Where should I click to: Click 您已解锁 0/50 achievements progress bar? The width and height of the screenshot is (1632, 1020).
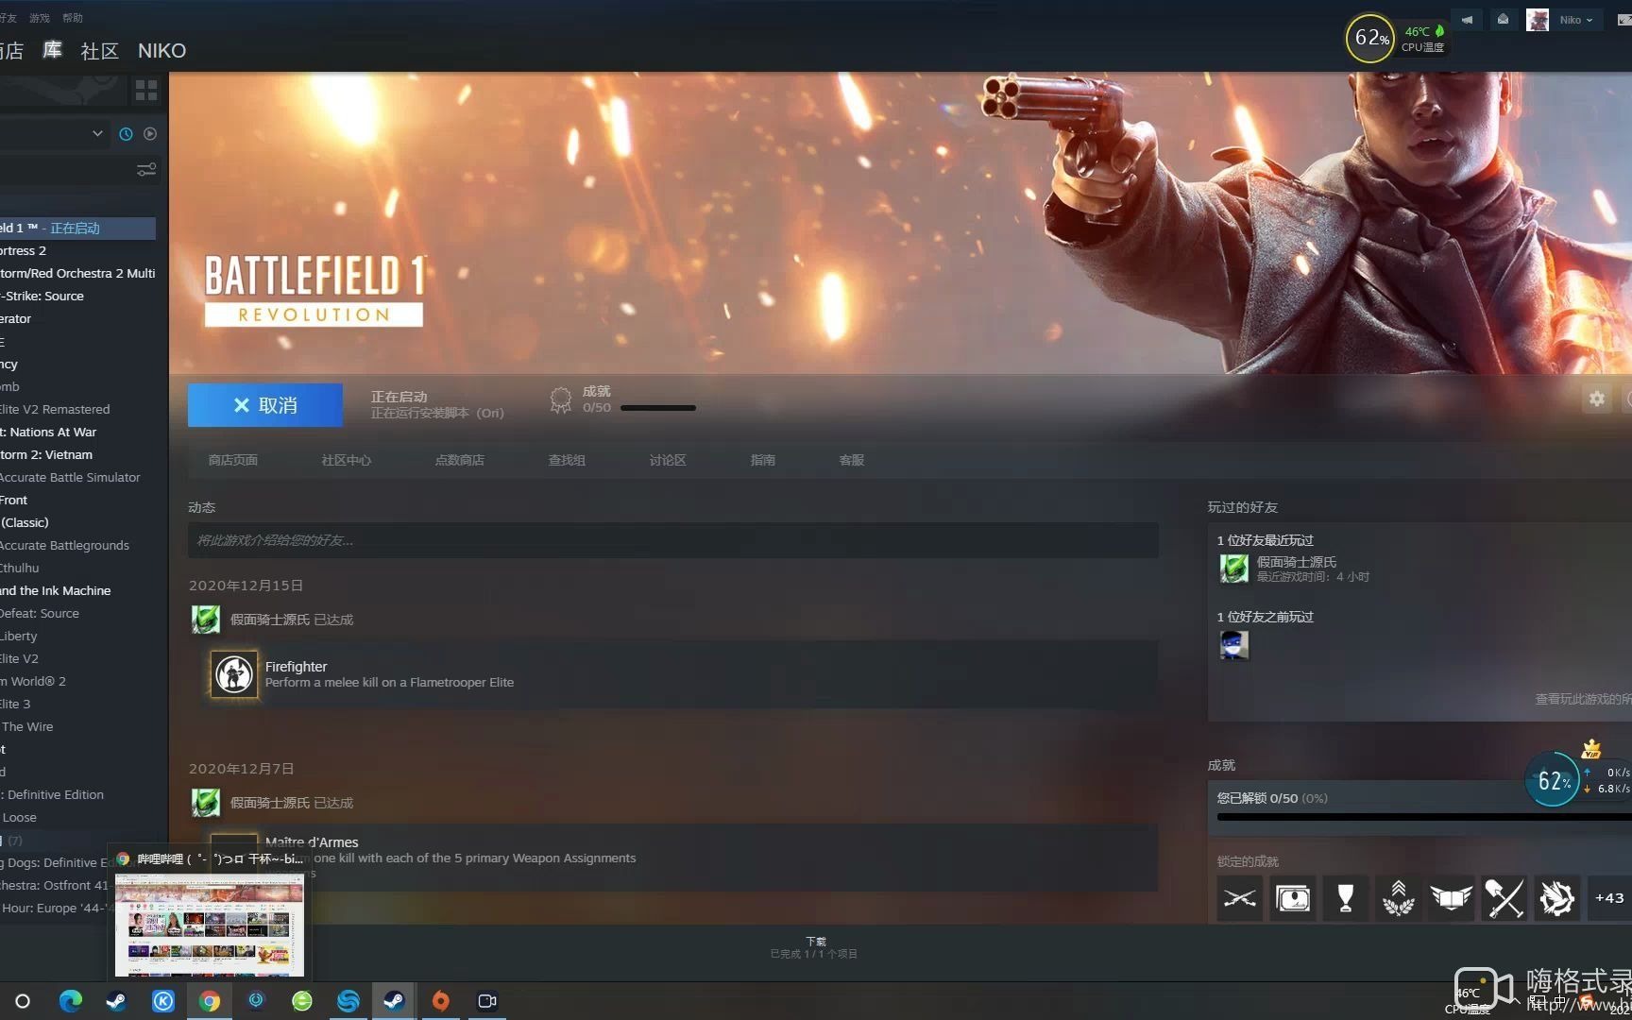coord(1424,817)
